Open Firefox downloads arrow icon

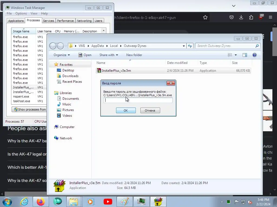[241, 17]
